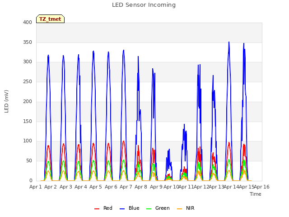Click the Apr 8 x-axis label
The height and width of the screenshot is (217, 289).
[x=141, y=187]
